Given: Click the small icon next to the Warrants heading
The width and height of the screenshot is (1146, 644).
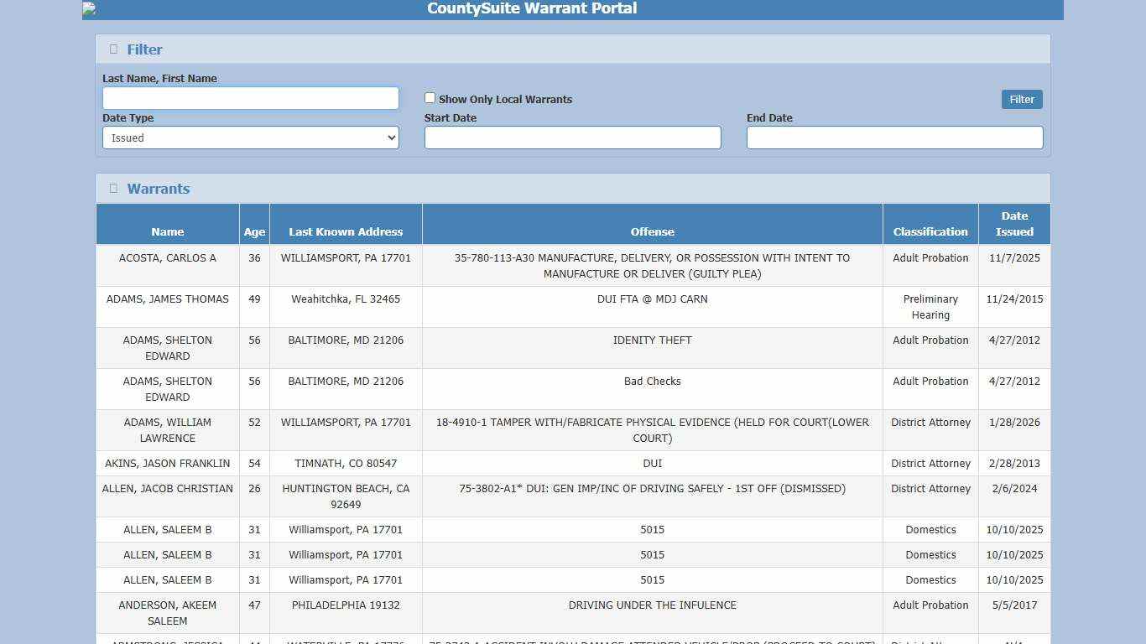Looking at the screenshot, I should (x=113, y=189).
